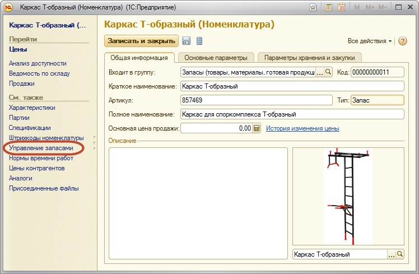Switch to the Основные параметры tab
419x274 pixels.
point(216,58)
